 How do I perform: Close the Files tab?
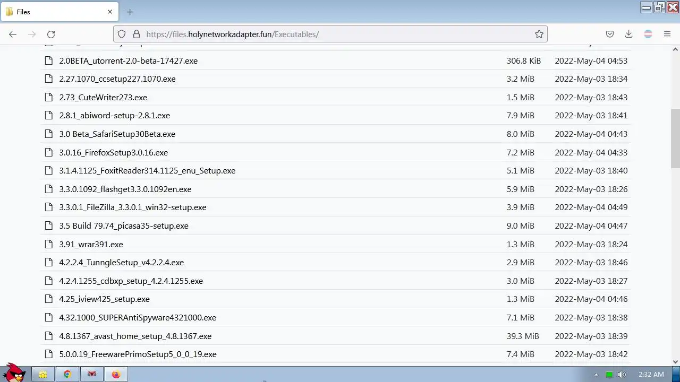coord(110,12)
